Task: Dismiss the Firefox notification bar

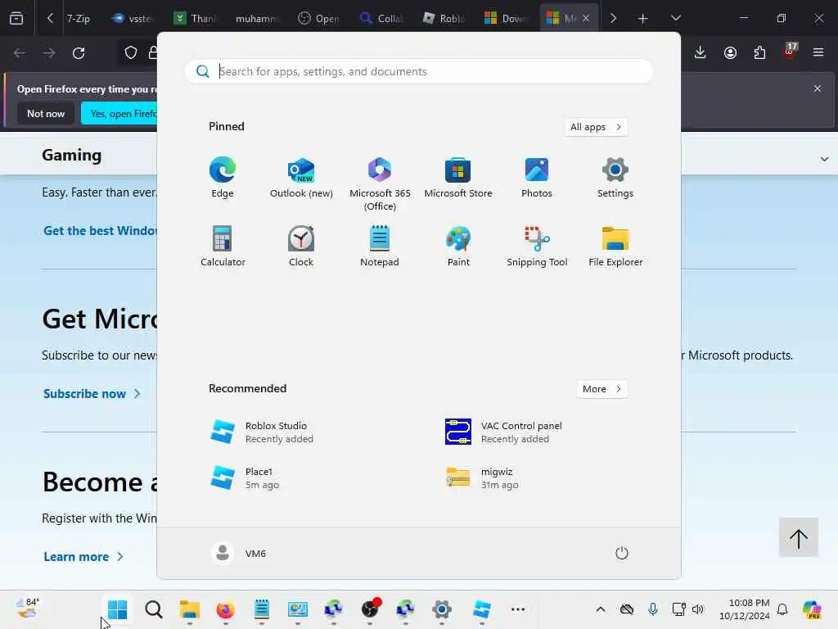Action: point(818,88)
